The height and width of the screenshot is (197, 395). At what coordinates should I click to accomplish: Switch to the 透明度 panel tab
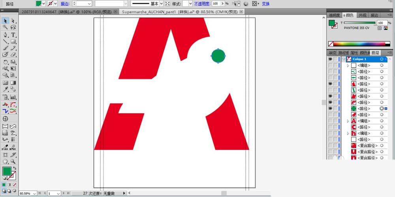point(334,15)
